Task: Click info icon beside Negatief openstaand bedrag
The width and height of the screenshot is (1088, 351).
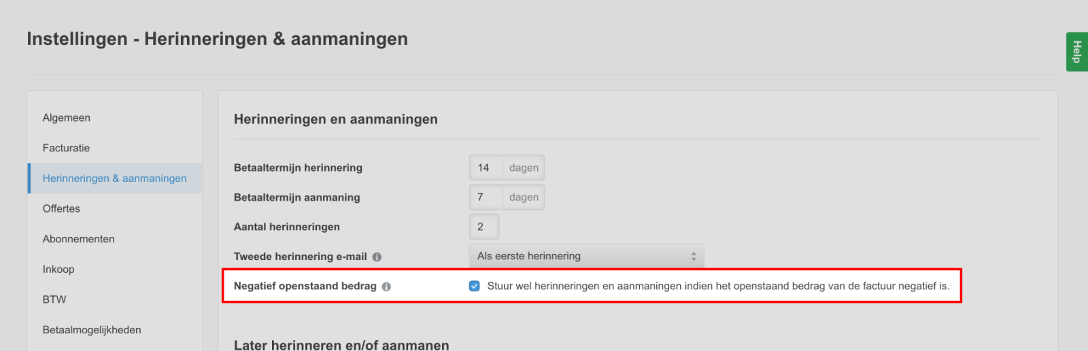Action: click(x=386, y=287)
